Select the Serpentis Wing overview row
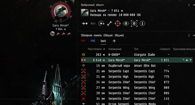The width and height of the screenshot is (195, 105). [x=137, y=88]
